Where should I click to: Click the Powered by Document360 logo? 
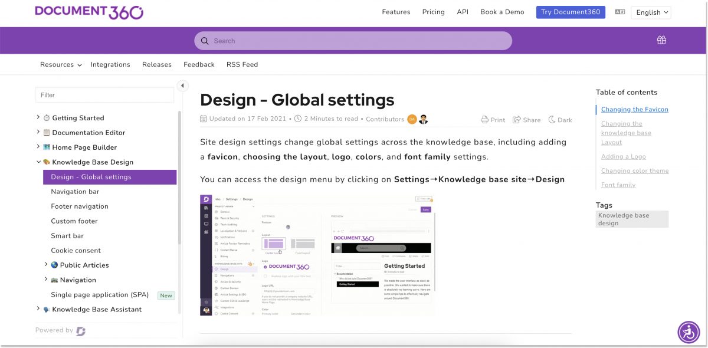click(x=80, y=330)
